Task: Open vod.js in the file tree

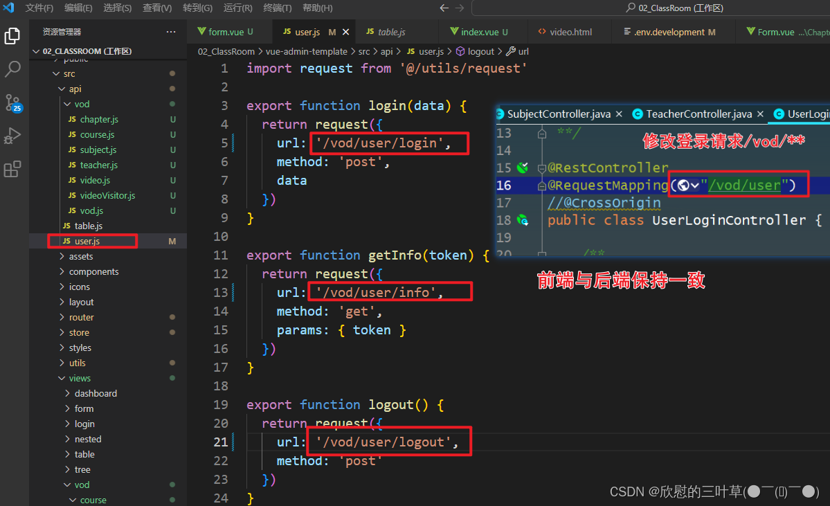Action: [107, 211]
